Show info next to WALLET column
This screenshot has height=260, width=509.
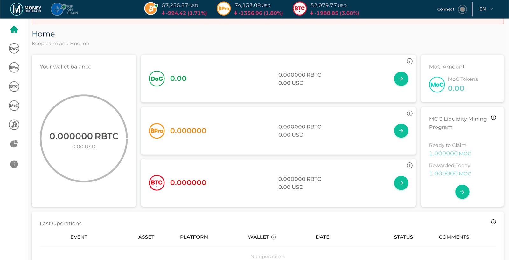click(274, 237)
